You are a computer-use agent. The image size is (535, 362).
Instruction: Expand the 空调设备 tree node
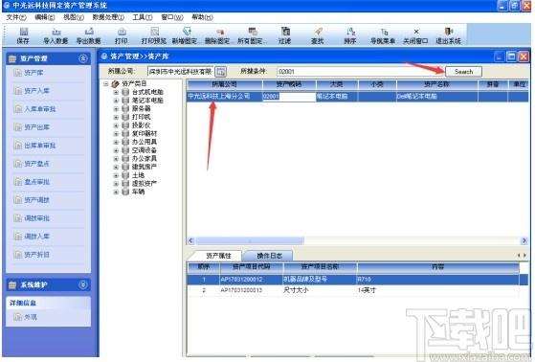[x=116, y=150]
